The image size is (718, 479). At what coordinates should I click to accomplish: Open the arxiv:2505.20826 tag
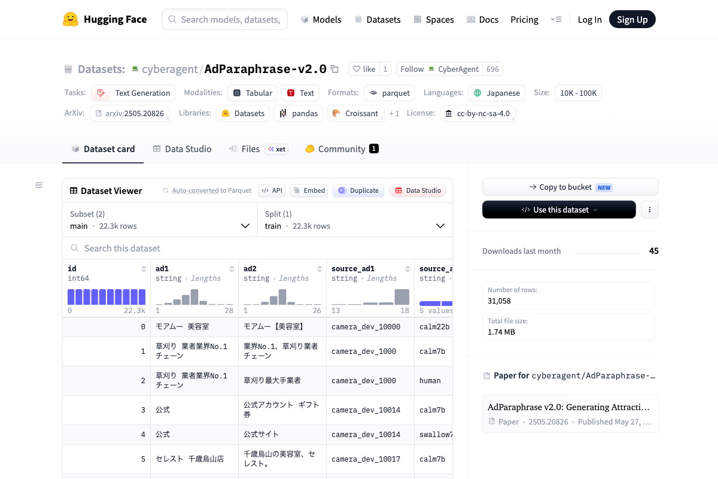tap(130, 113)
